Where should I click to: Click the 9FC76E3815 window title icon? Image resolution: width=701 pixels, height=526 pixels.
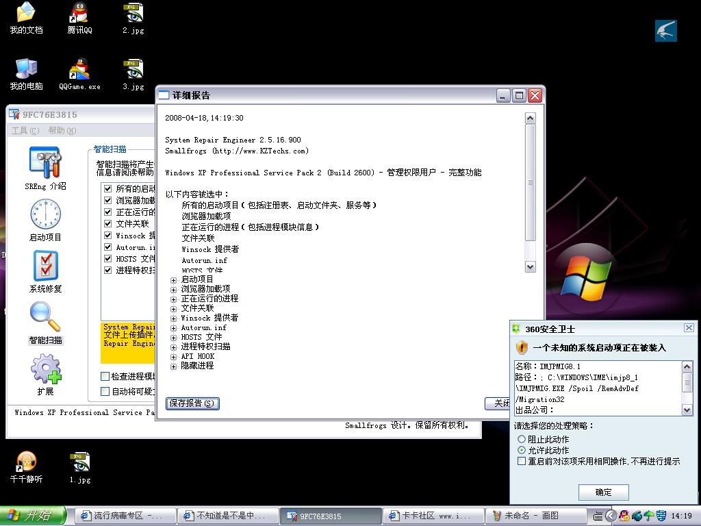[x=14, y=114]
